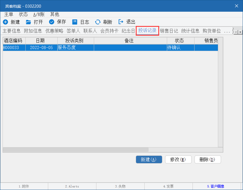
Task: Select the 服务态度 cell
Action: tap(76, 48)
